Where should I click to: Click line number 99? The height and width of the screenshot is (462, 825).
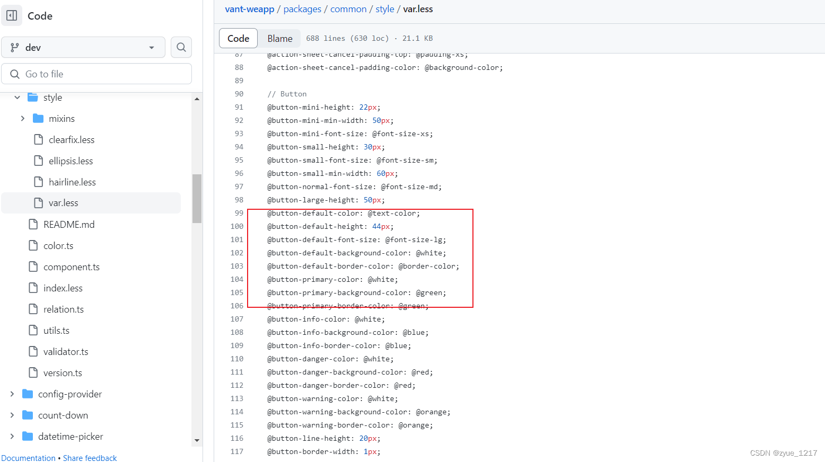click(239, 213)
